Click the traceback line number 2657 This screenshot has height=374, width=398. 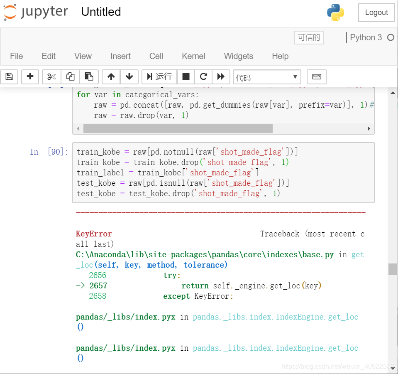coord(98,285)
